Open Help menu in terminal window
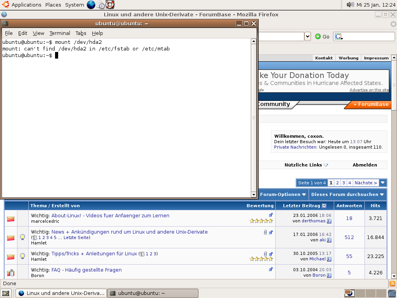This screenshot has height=298, width=397. [x=97, y=33]
